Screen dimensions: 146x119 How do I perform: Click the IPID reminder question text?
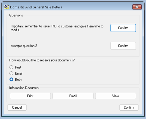(57, 28)
